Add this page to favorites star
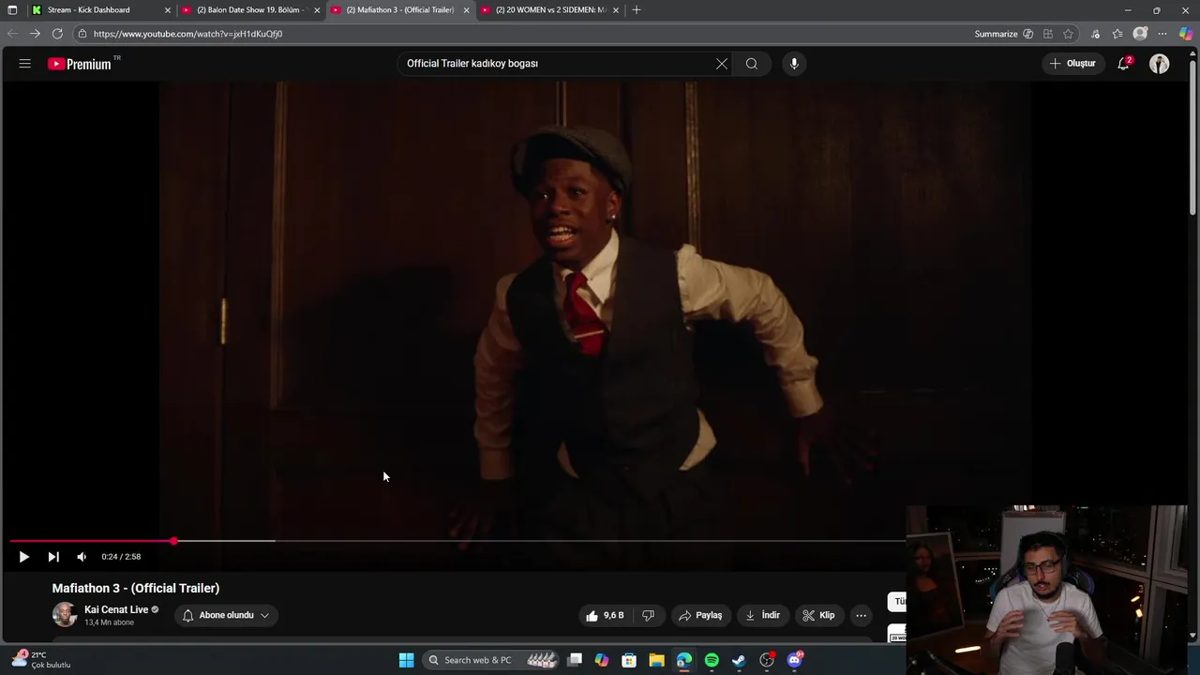This screenshot has height=675, width=1200. coord(1068,34)
